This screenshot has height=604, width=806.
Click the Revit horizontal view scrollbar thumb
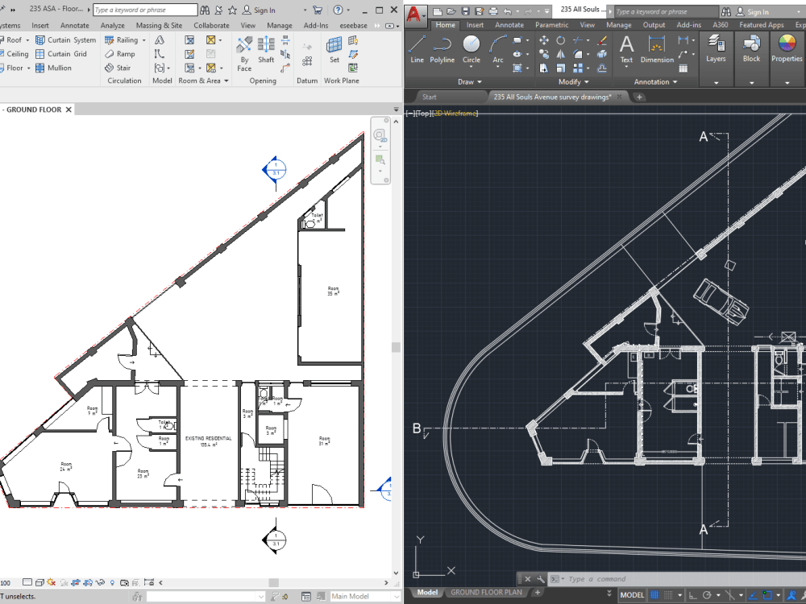[x=273, y=582]
